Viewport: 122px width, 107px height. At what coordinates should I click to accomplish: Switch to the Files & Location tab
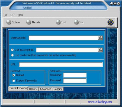[x=18, y=89]
